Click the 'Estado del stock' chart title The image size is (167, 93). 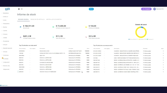click(x=141, y=25)
